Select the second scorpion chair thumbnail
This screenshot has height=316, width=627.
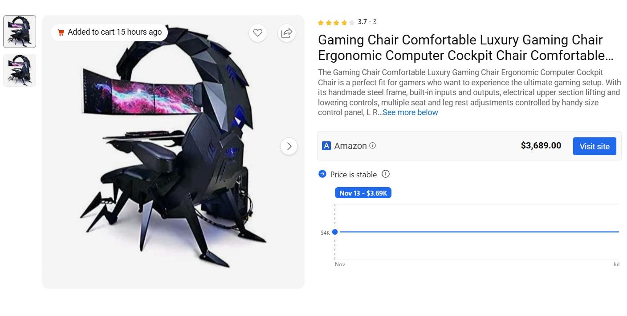[x=19, y=70]
